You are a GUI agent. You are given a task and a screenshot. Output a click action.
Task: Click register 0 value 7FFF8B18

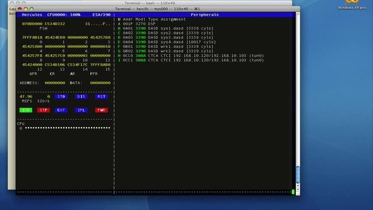pyautogui.click(x=32, y=37)
